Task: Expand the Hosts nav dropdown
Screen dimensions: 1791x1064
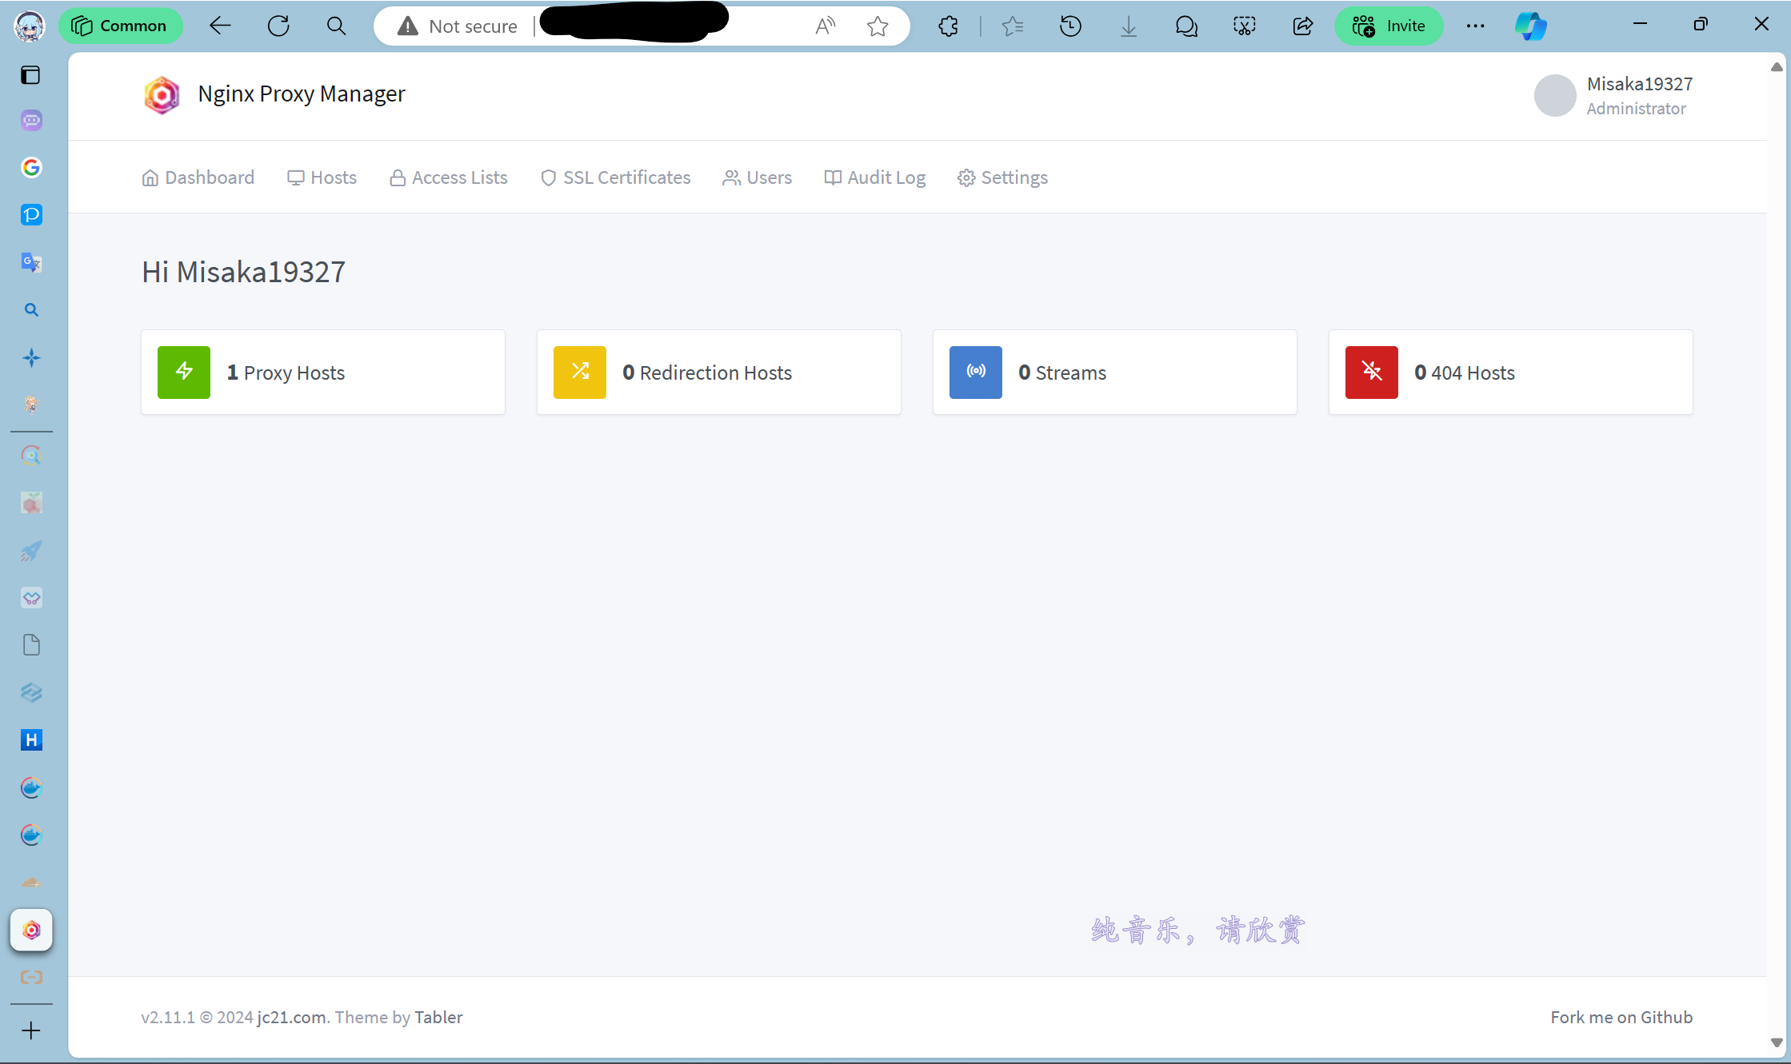Action: click(322, 177)
